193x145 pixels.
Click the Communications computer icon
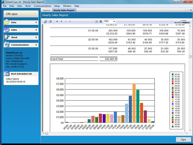pos(7,45)
